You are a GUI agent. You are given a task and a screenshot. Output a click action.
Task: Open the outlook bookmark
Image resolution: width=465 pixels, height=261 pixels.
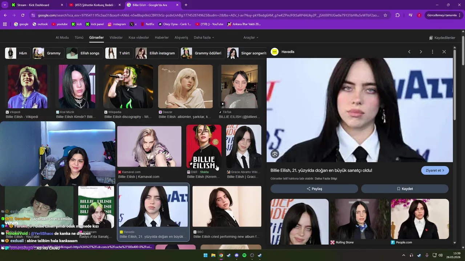pos(40,24)
